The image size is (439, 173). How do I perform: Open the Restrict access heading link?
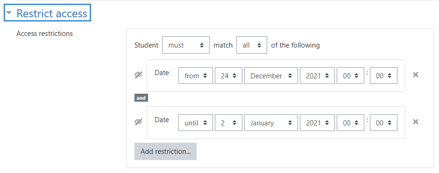[x=52, y=14]
